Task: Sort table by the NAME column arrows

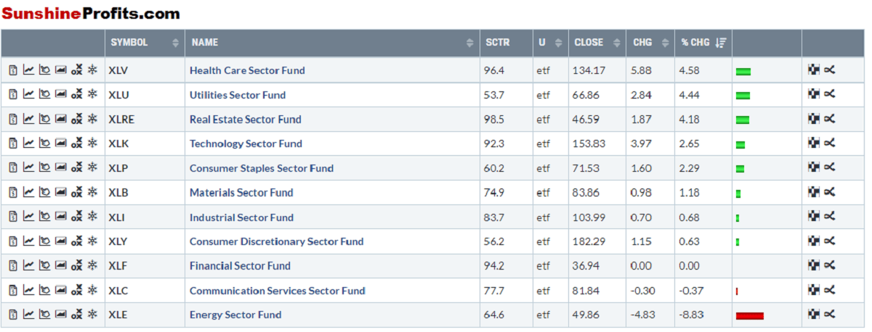Action: pyautogui.click(x=469, y=43)
